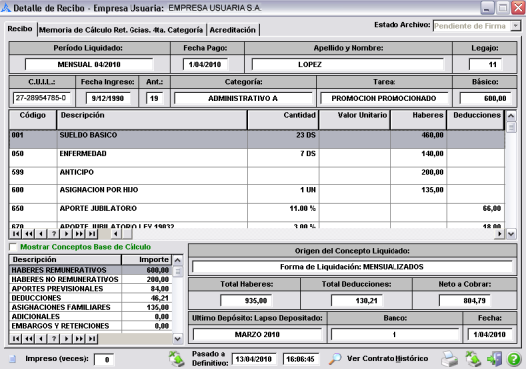Select the ENFERMEDAD row in the grid
This screenshot has height=369, width=526.
click(257, 158)
